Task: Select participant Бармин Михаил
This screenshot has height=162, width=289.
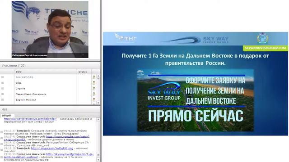Action: [26, 100]
